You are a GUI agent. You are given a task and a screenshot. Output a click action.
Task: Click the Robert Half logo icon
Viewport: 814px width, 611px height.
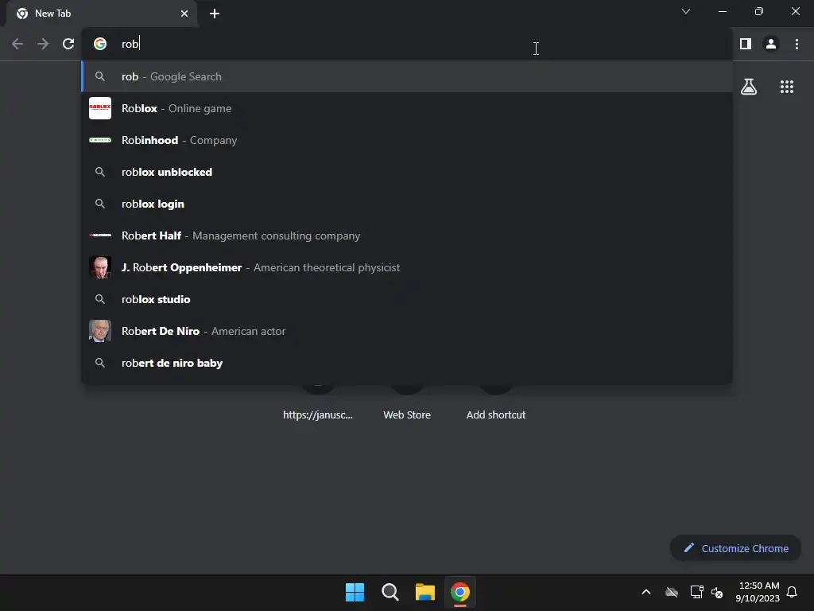tap(100, 235)
